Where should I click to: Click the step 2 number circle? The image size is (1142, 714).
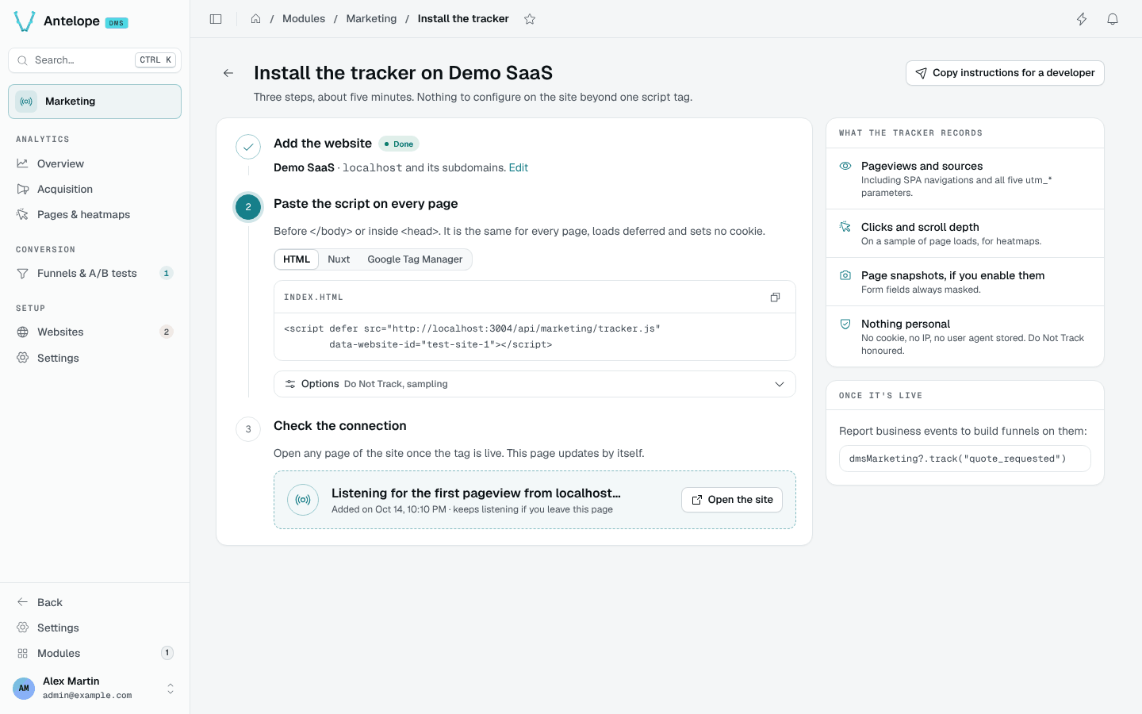click(x=248, y=207)
